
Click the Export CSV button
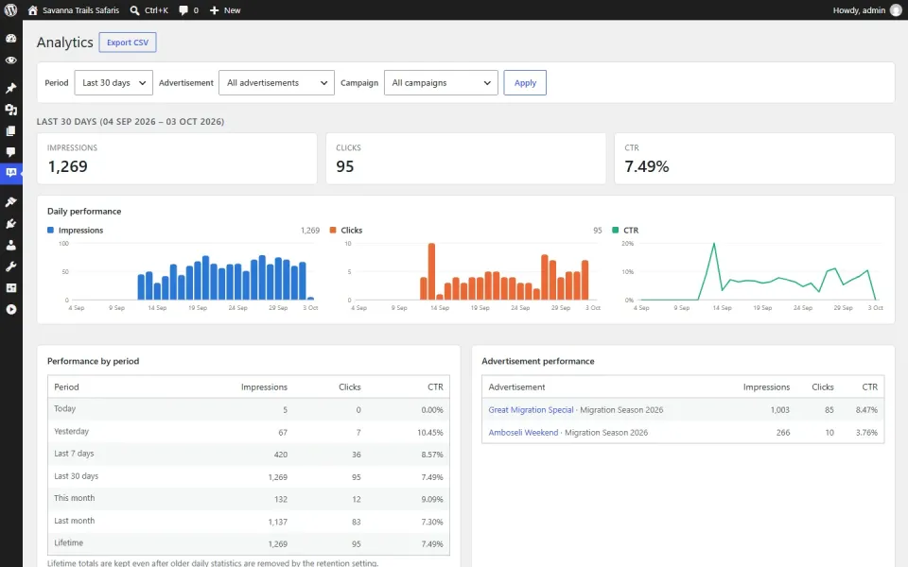pyautogui.click(x=128, y=43)
